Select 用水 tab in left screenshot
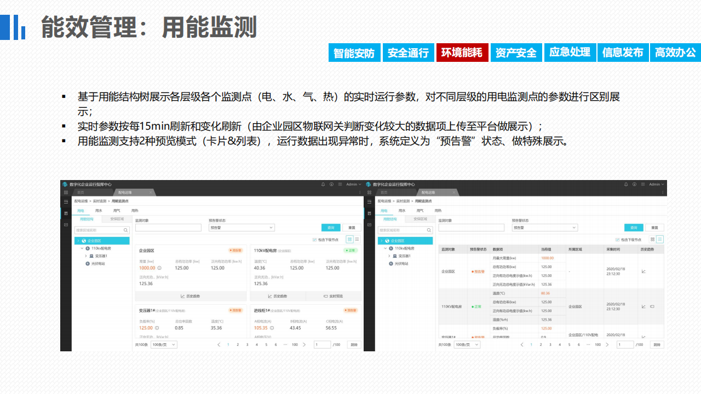701x394 pixels. 99,210
